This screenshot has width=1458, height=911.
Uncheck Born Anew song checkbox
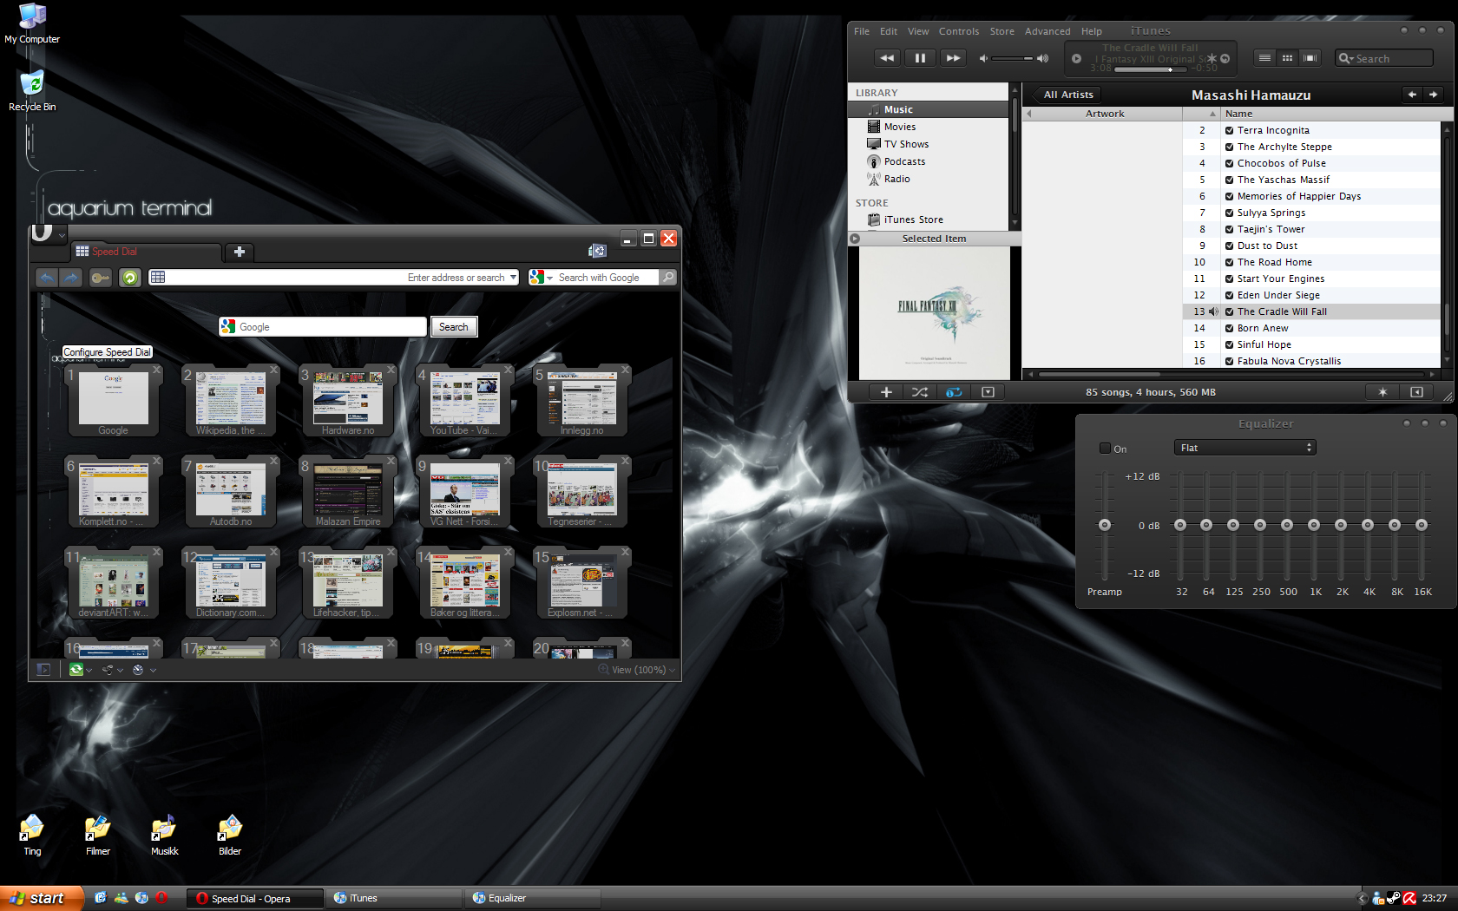1229,328
